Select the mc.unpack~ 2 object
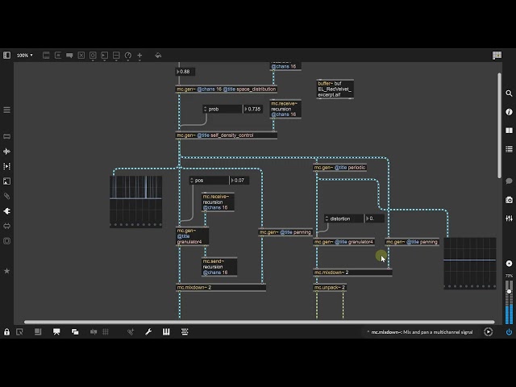 click(330, 287)
